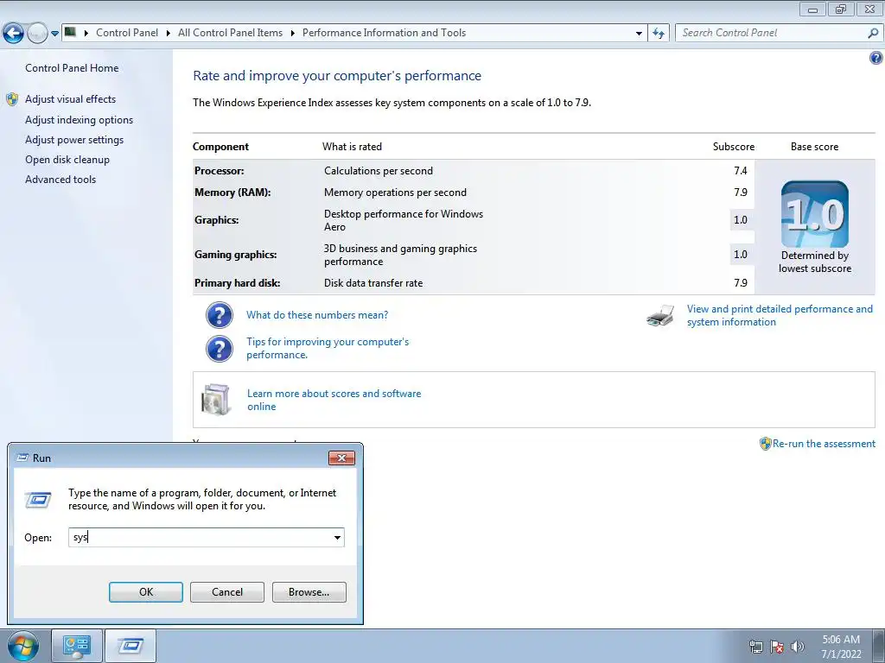The width and height of the screenshot is (885, 663).
Task: Open Adjust power settings
Action: (74, 139)
